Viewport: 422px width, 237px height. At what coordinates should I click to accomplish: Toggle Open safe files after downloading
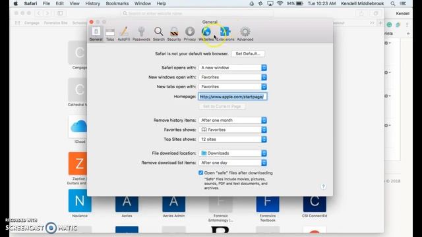tap(200, 172)
